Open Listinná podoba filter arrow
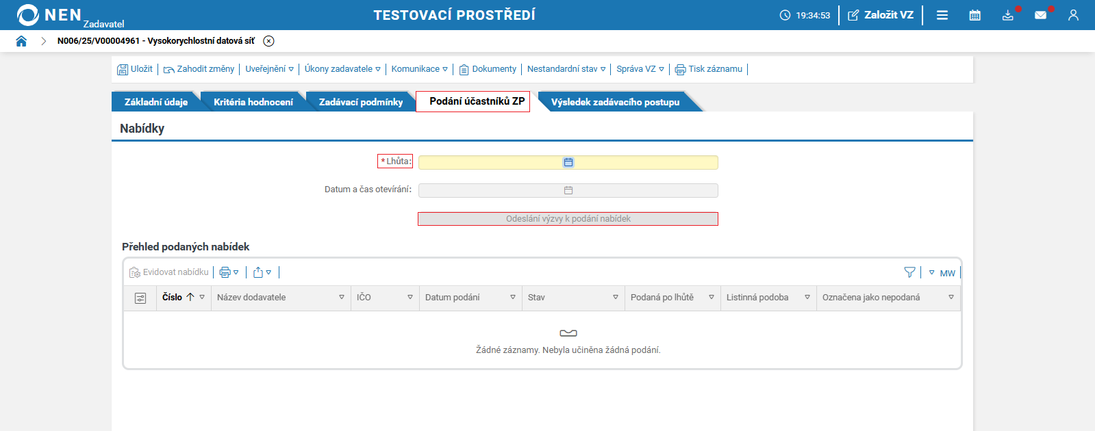Image resolution: width=1095 pixels, height=431 pixels. (x=807, y=297)
